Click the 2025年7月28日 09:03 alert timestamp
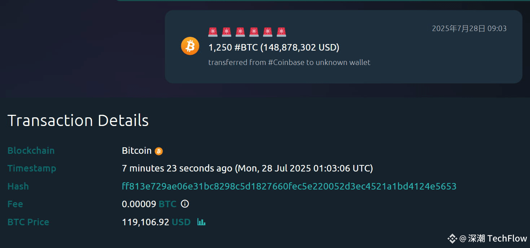The height and width of the screenshot is (248, 530). point(469,29)
